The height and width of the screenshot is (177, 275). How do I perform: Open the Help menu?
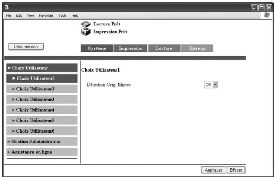pos(75,15)
